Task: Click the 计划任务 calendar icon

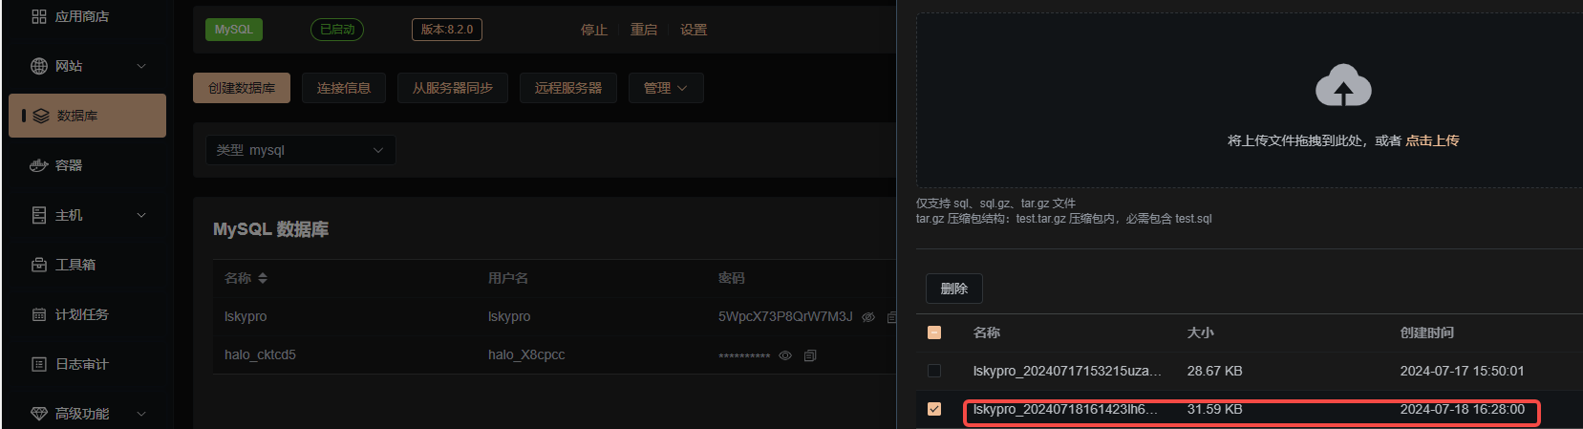Action: 39,314
